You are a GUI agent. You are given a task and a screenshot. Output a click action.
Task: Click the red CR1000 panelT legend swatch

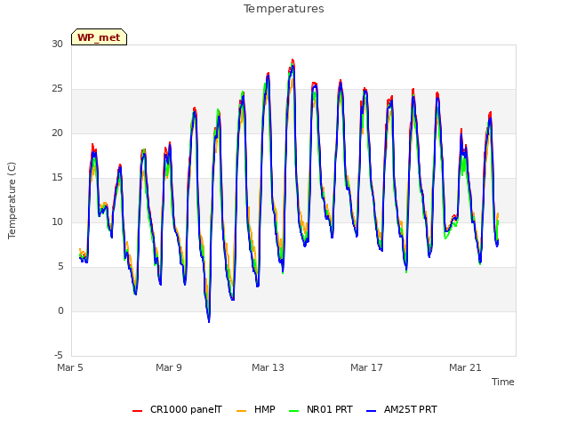click(137, 410)
